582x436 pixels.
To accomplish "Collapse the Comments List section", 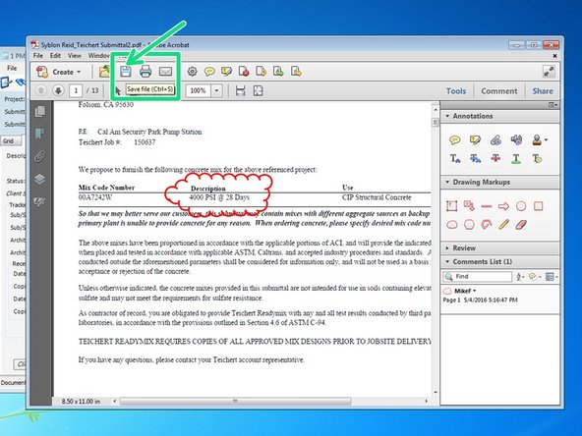I will pyautogui.click(x=447, y=262).
